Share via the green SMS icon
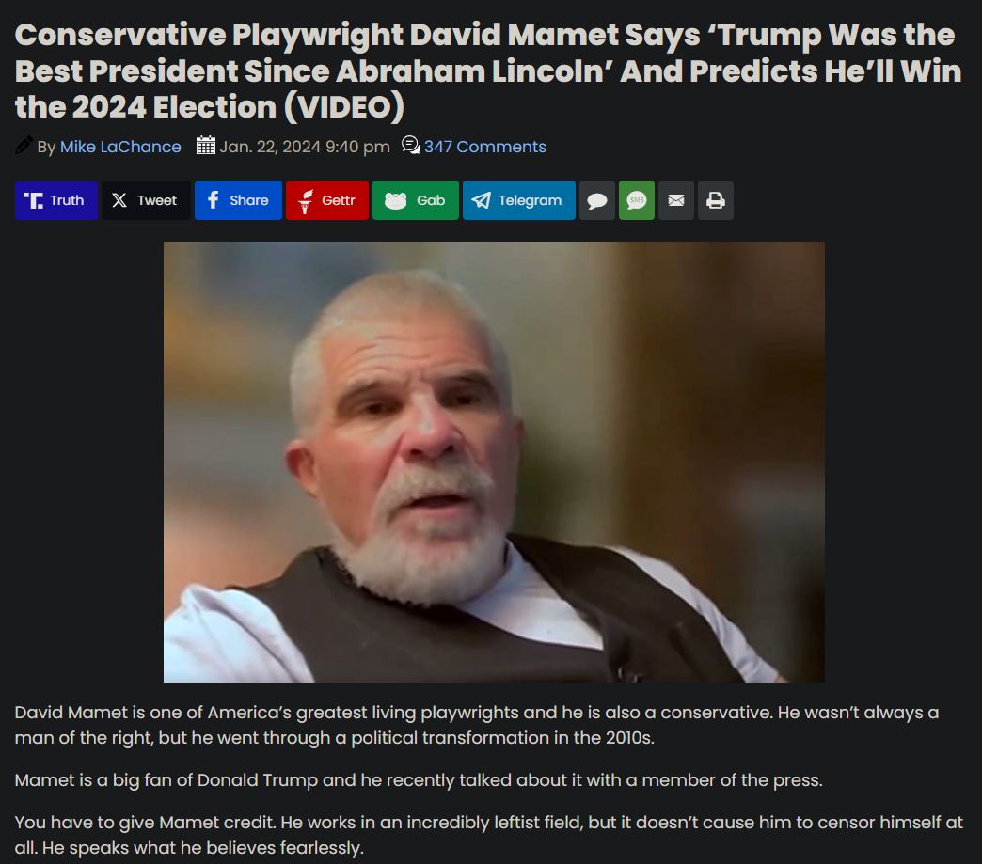The width and height of the screenshot is (982, 864). point(636,200)
